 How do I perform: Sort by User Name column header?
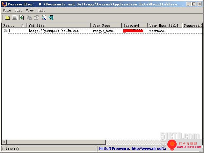[106, 25]
